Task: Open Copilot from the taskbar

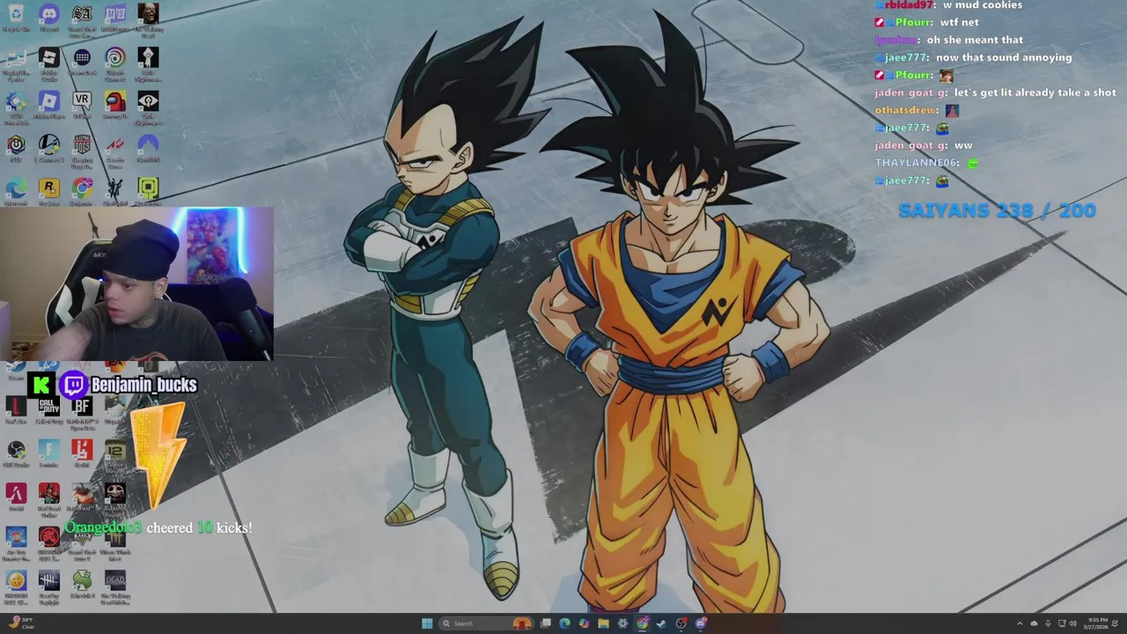Action: pyautogui.click(x=584, y=623)
